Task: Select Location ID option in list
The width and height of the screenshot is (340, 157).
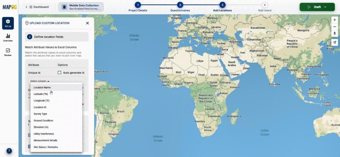Action: pyautogui.click(x=40, y=107)
